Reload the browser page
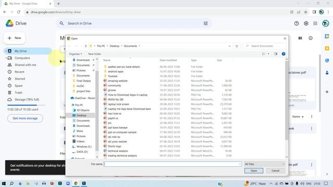Viewport: 333px width, 187px height. click(x=19, y=12)
